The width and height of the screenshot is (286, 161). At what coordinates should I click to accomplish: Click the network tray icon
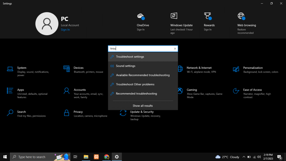click(x=254, y=157)
